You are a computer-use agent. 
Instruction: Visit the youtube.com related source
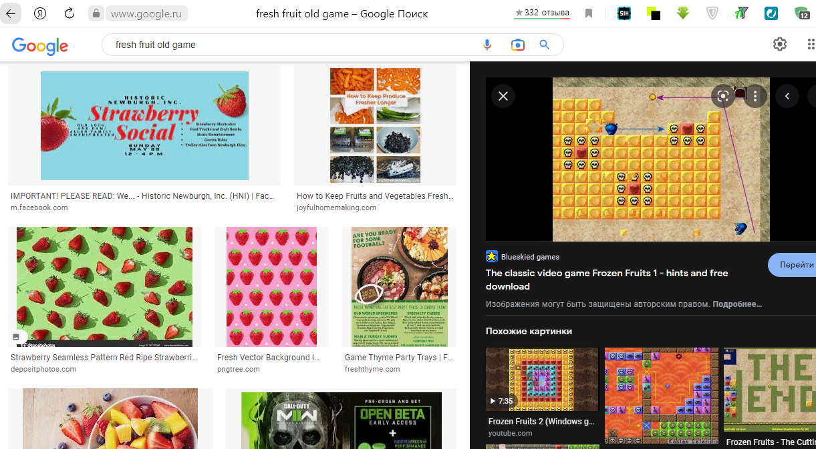coord(511,433)
